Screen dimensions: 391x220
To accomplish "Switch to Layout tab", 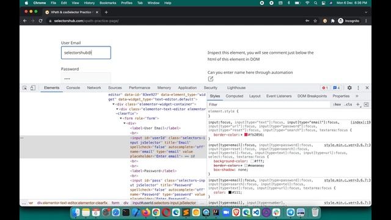I will [255, 96].
